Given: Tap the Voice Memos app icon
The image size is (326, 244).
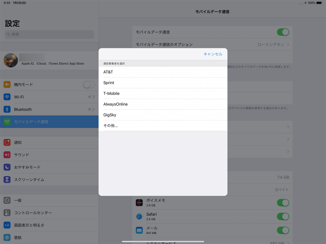Looking at the screenshot, I should 139,203.
